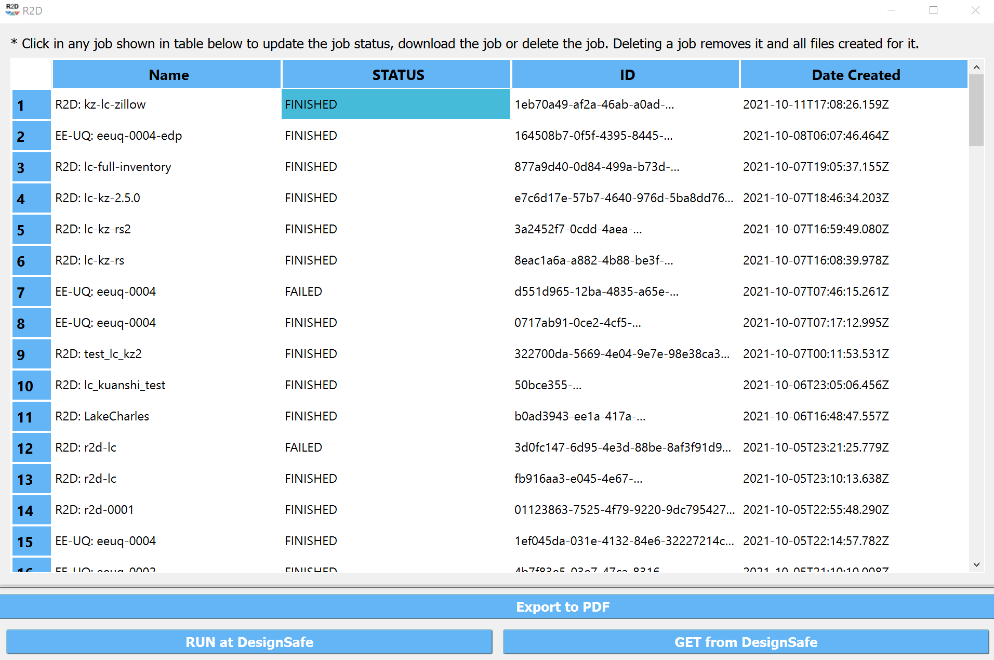Image resolution: width=994 pixels, height=660 pixels.
Task: Click the ID column header
Action: tap(626, 74)
